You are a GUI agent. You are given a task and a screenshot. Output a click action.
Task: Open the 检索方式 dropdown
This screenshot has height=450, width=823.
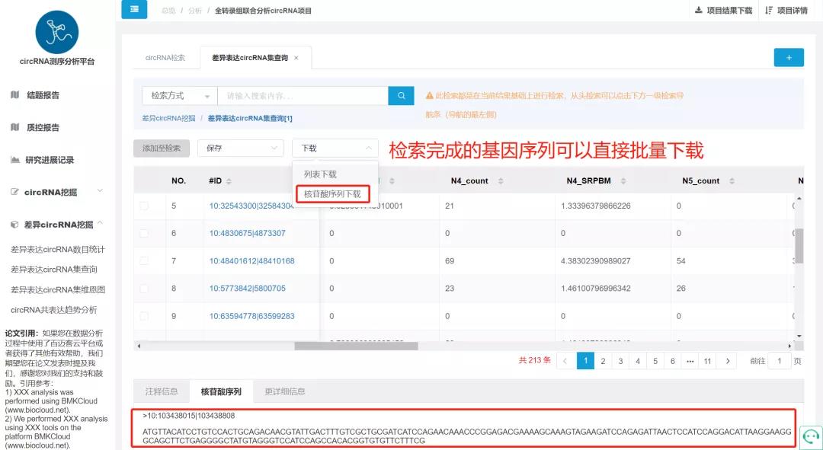click(180, 96)
